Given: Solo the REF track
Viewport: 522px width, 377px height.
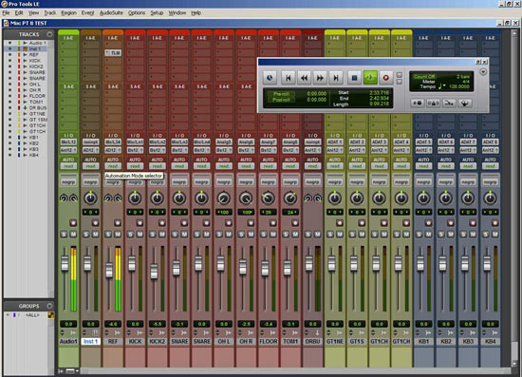Looking at the screenshot, I should pyautogui.click(x=108, y=235).
